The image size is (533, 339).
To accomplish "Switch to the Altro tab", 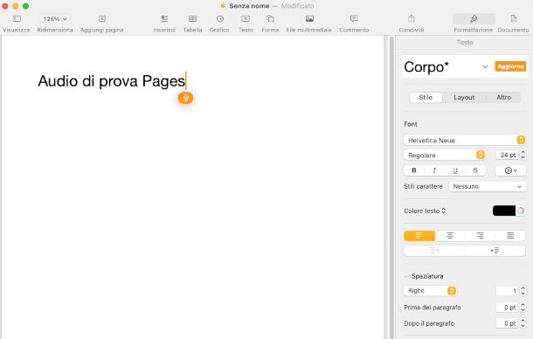I will click(x=503, y=97).
